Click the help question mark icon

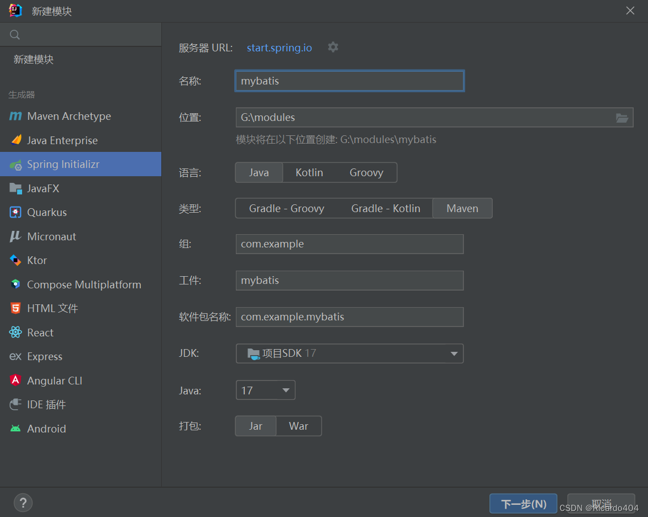[23, 503]
